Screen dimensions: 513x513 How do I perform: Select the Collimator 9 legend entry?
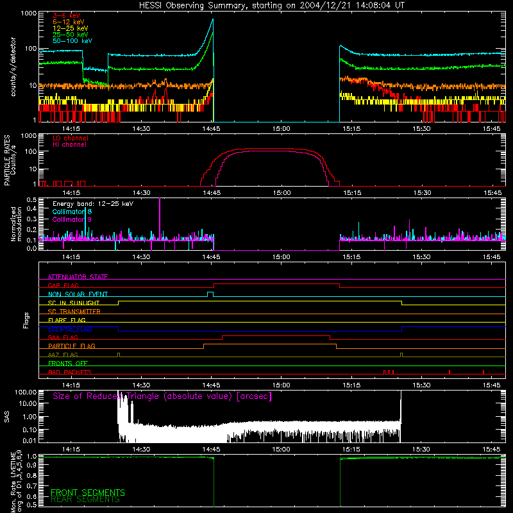(72, 219)
